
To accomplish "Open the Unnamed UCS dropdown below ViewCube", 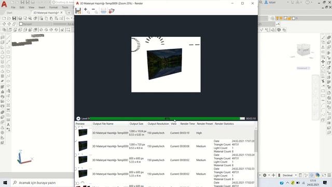I will pyautogui.click(x=303, y=68).
